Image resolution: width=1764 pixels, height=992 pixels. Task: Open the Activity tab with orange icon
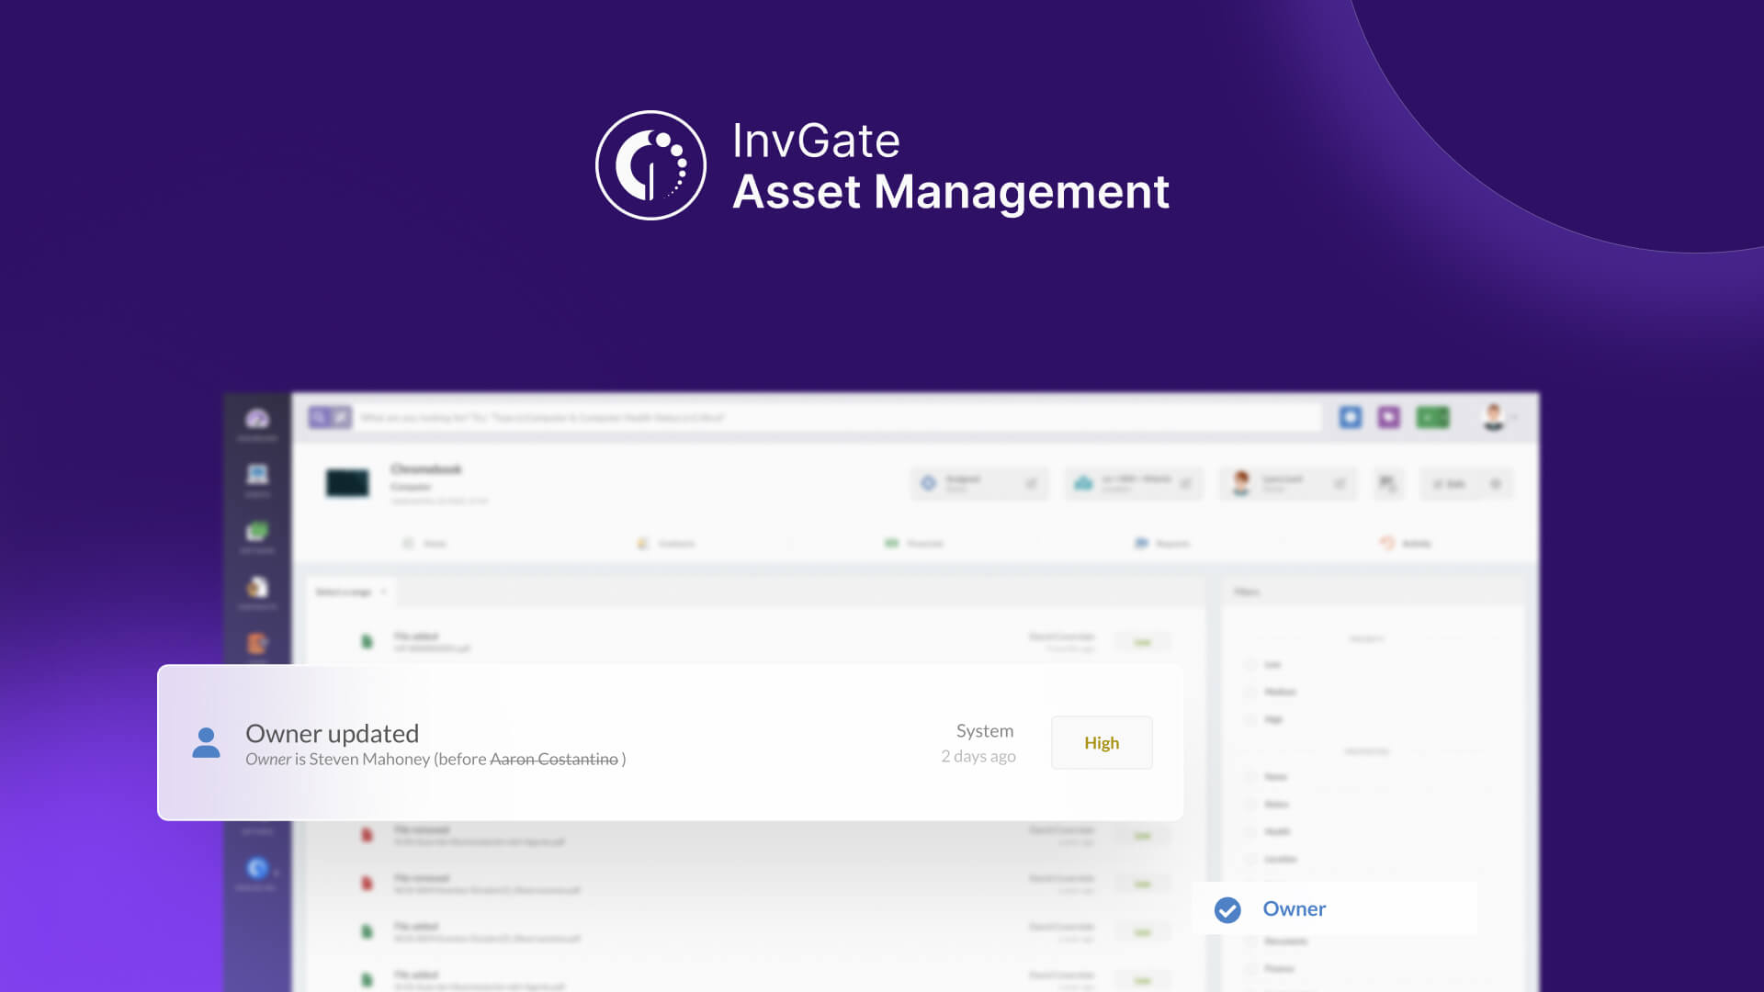[1406, 544]
